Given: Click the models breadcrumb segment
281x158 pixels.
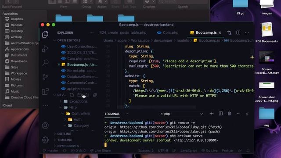Looking at the screenshot, I should pos(183,40).
